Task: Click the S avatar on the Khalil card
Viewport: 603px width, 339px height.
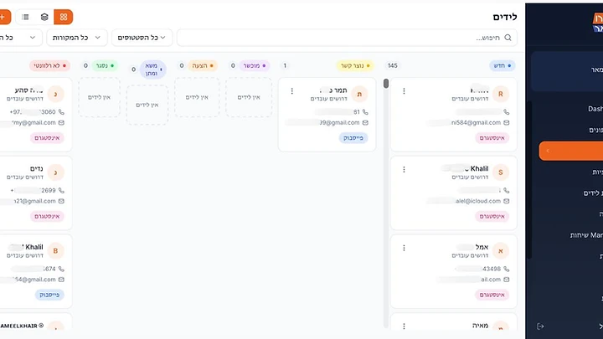Action: (500, 172)
